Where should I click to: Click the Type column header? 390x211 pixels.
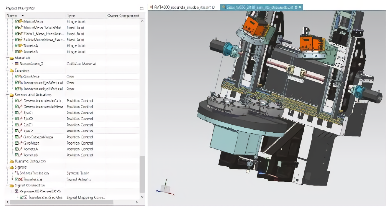pyautogui.click(x=71, y=16)
